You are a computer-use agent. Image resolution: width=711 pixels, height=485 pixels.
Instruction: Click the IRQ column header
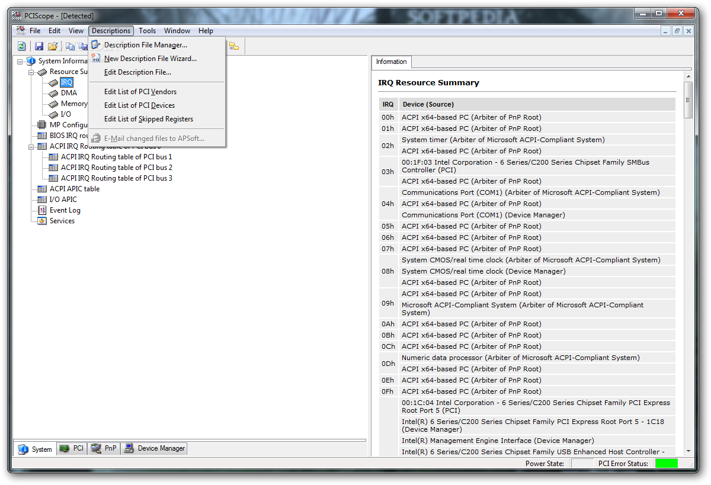tap(388, 104)
